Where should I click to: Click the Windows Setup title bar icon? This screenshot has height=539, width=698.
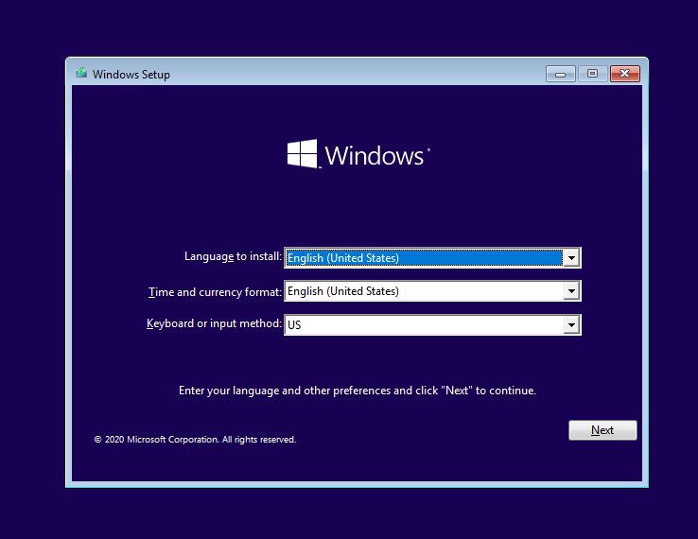81,73
